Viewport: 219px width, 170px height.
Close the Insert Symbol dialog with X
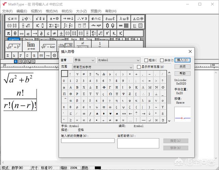click(x=190, y=52)
